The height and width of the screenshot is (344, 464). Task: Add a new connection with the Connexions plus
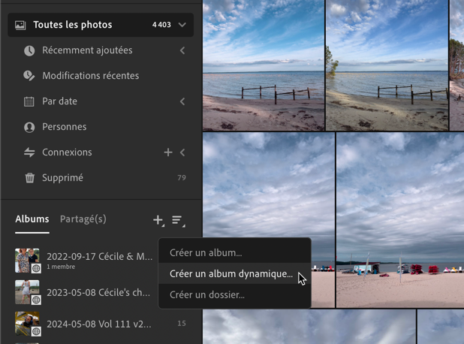click(x=168, y=152)
